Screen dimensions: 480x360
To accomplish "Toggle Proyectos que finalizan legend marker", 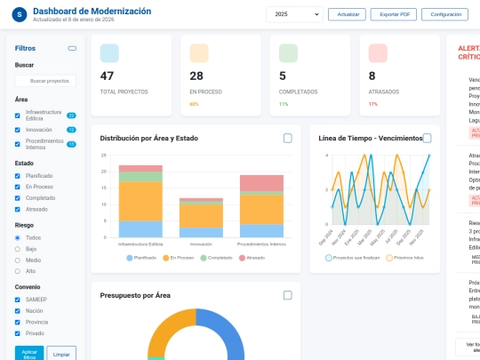I will pyautogui.click(x=329, y=258).
